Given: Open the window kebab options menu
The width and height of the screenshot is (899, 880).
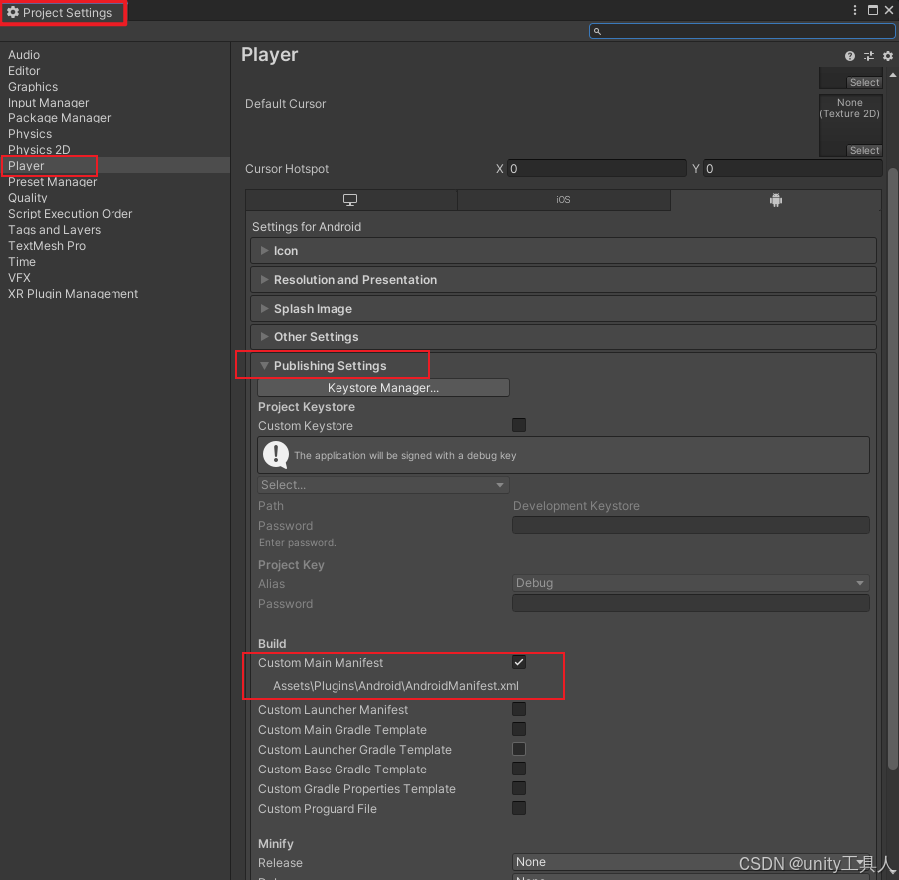Looking at the screenshot, I should pyautogui.click(x=855, y=10).
